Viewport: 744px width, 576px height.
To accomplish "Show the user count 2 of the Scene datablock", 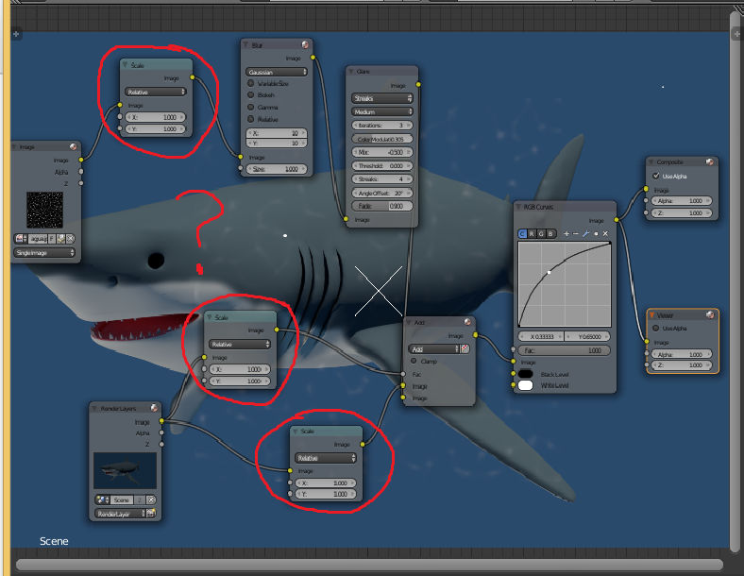I will [x=140, y=500].
